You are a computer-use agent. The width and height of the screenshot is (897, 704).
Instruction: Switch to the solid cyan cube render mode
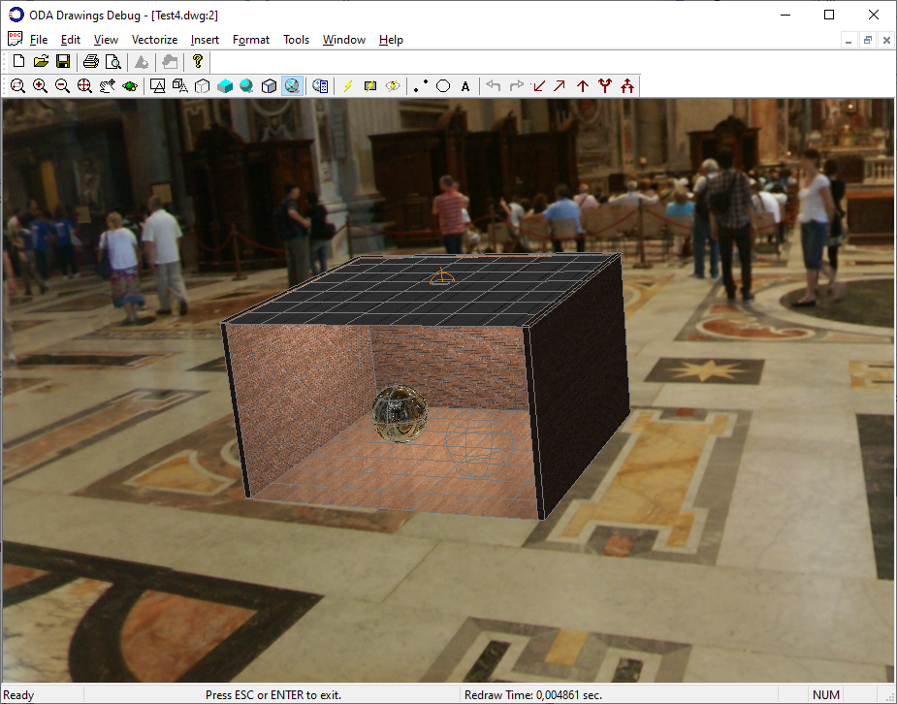click(225, 86)
